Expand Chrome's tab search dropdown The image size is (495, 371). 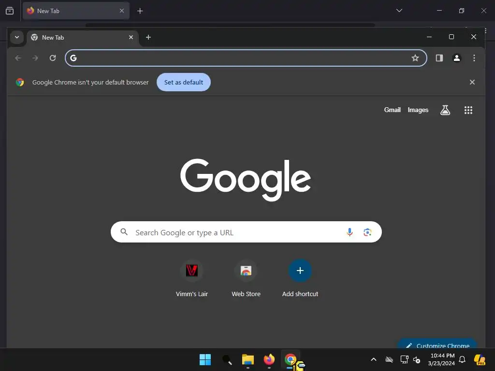[17, 37]
